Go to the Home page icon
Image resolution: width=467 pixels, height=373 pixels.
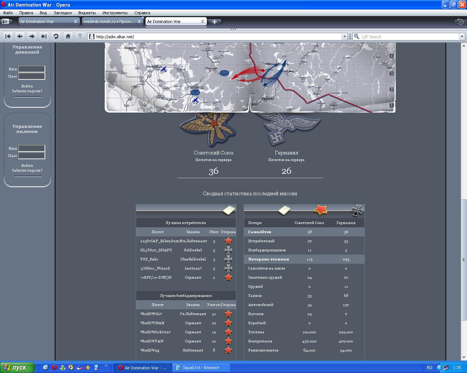(x=68, y=36)
